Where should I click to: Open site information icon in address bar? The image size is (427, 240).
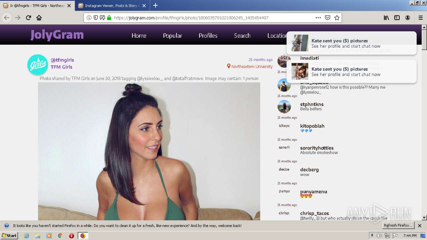coord(89,18)
